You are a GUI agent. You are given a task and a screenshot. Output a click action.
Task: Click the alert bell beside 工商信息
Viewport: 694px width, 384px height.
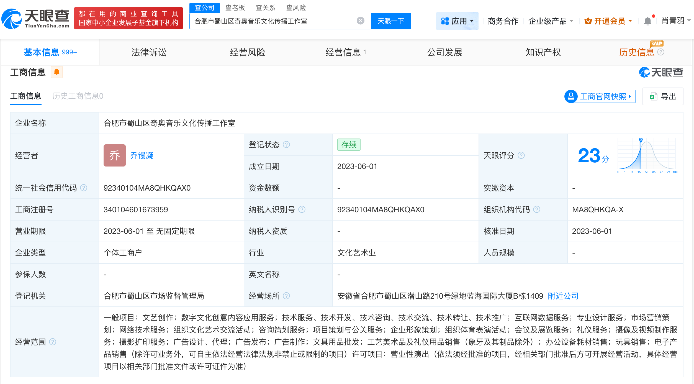pos(57,72)
